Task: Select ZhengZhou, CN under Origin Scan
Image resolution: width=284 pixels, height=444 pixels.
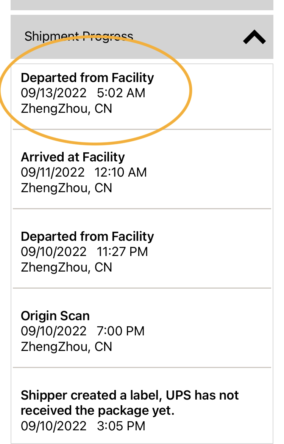Action: 66,347
